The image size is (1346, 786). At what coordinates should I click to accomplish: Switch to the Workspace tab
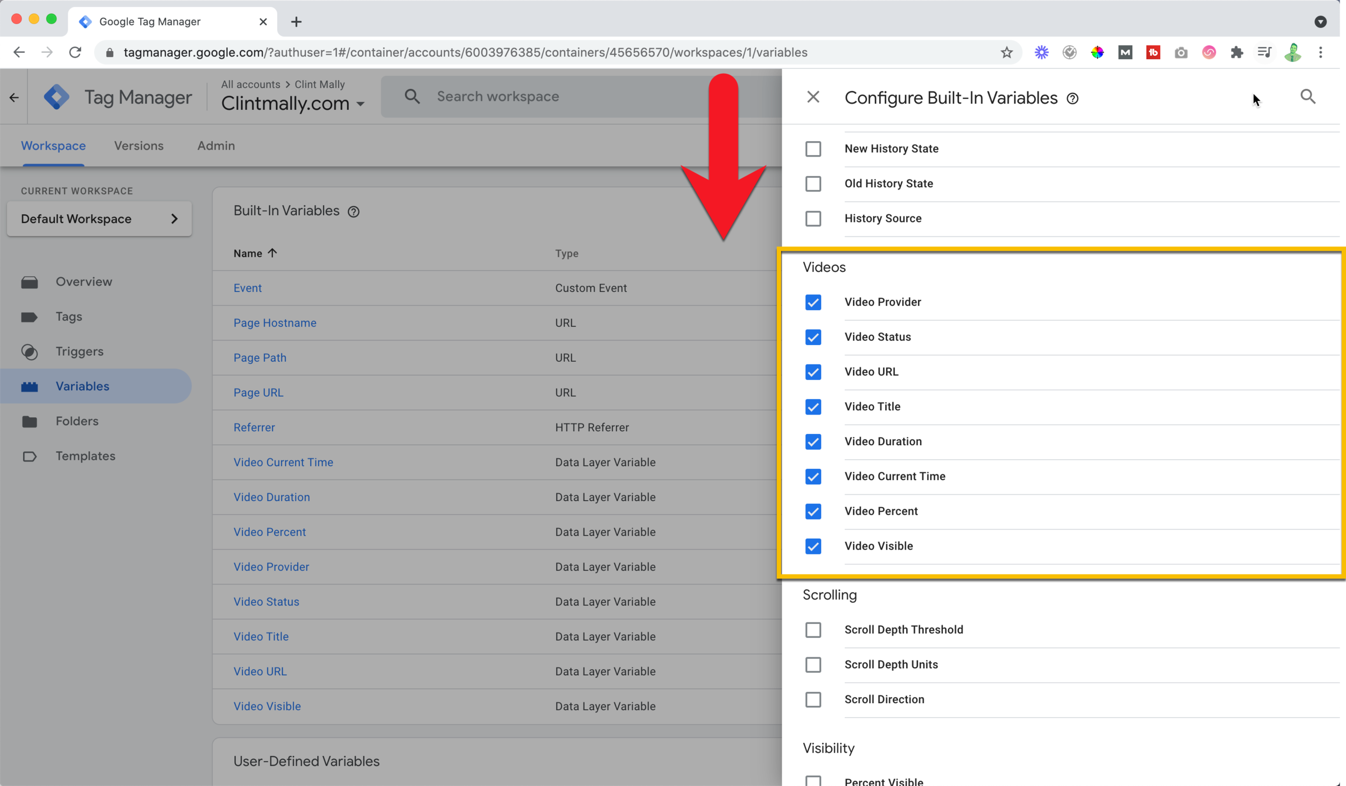tap(53, 145)
